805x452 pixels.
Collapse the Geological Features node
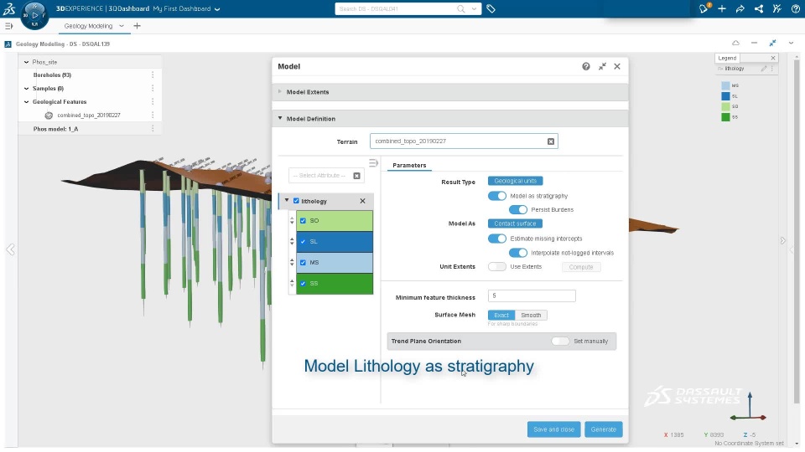point(26,101)
